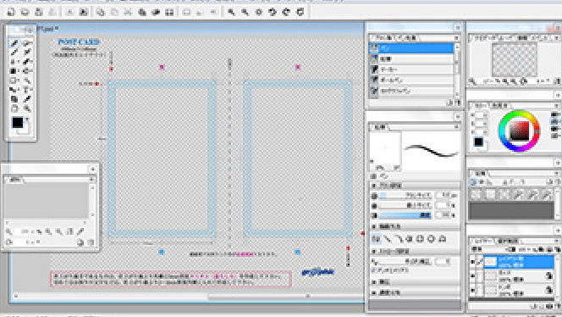The width and height of the screenshot is (562, 317).
Task: Click the Save icon in top toolbar
Action: (39, 12)
